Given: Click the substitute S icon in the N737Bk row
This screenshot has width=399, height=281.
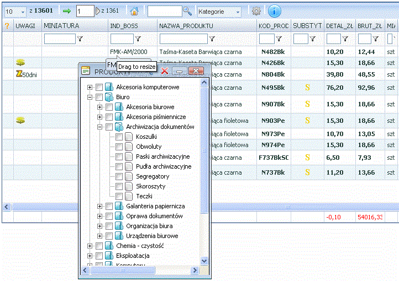Looking at the screenshot, I should pyautogui.click(x=307, y=172).
